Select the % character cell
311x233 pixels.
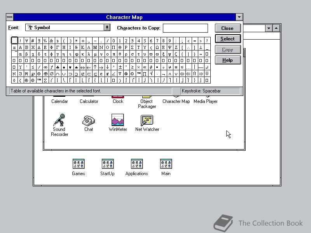pos(45,41)
